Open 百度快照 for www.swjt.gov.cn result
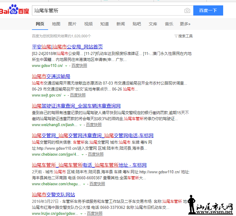The width and height of the screenshot is (236, 216). click(78, 95)
